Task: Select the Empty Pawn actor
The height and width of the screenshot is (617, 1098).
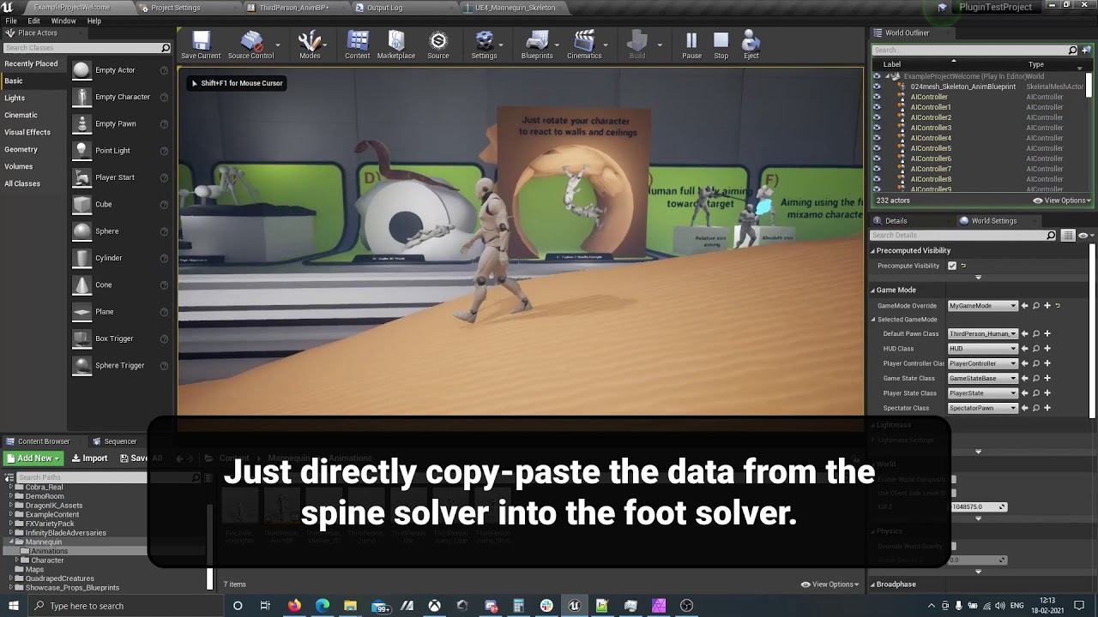Action: click(120, 123)
